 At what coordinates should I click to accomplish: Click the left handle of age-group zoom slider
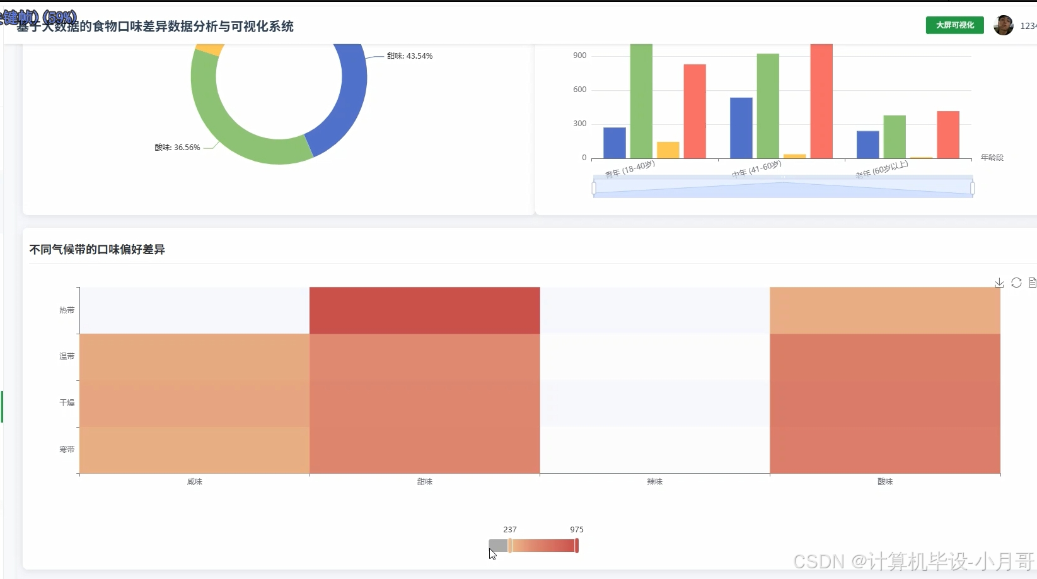pos(594,188)
